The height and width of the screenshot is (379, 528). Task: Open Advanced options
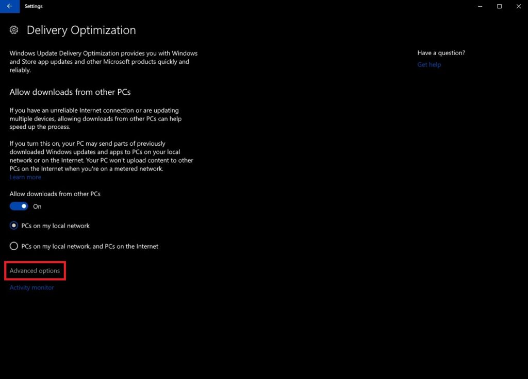pyautogui.click(x=35, y=270)
